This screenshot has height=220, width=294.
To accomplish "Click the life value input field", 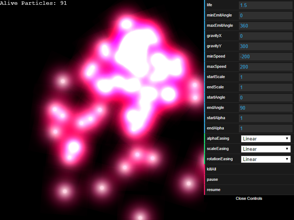I will pyautogui.click(x=265, y=5).
